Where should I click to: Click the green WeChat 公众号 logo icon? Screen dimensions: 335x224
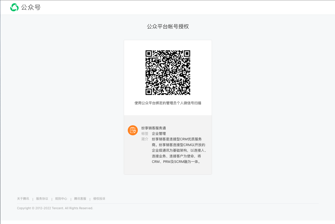tap(14, 7)
